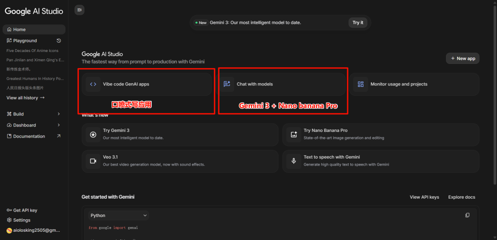The image size is (497, 240).
Task: Click the plus icon in New app button
Action: coord(453,58)
